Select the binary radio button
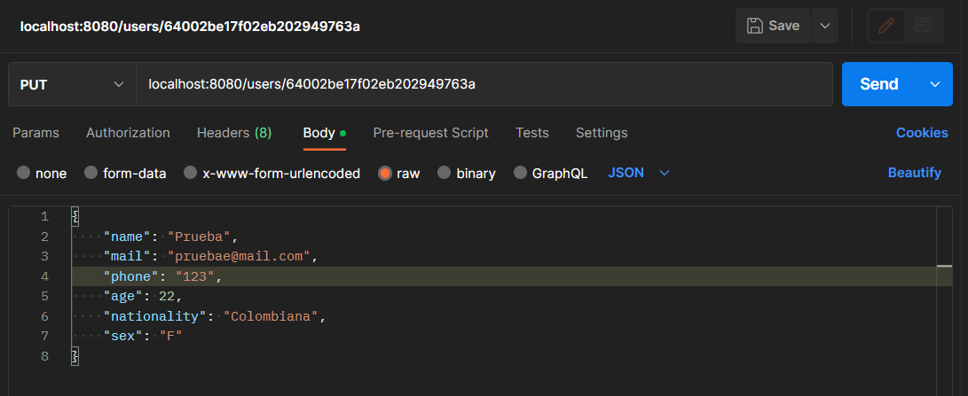The height and width of the screenshot is (396, 968). click(x=467, y=174)
